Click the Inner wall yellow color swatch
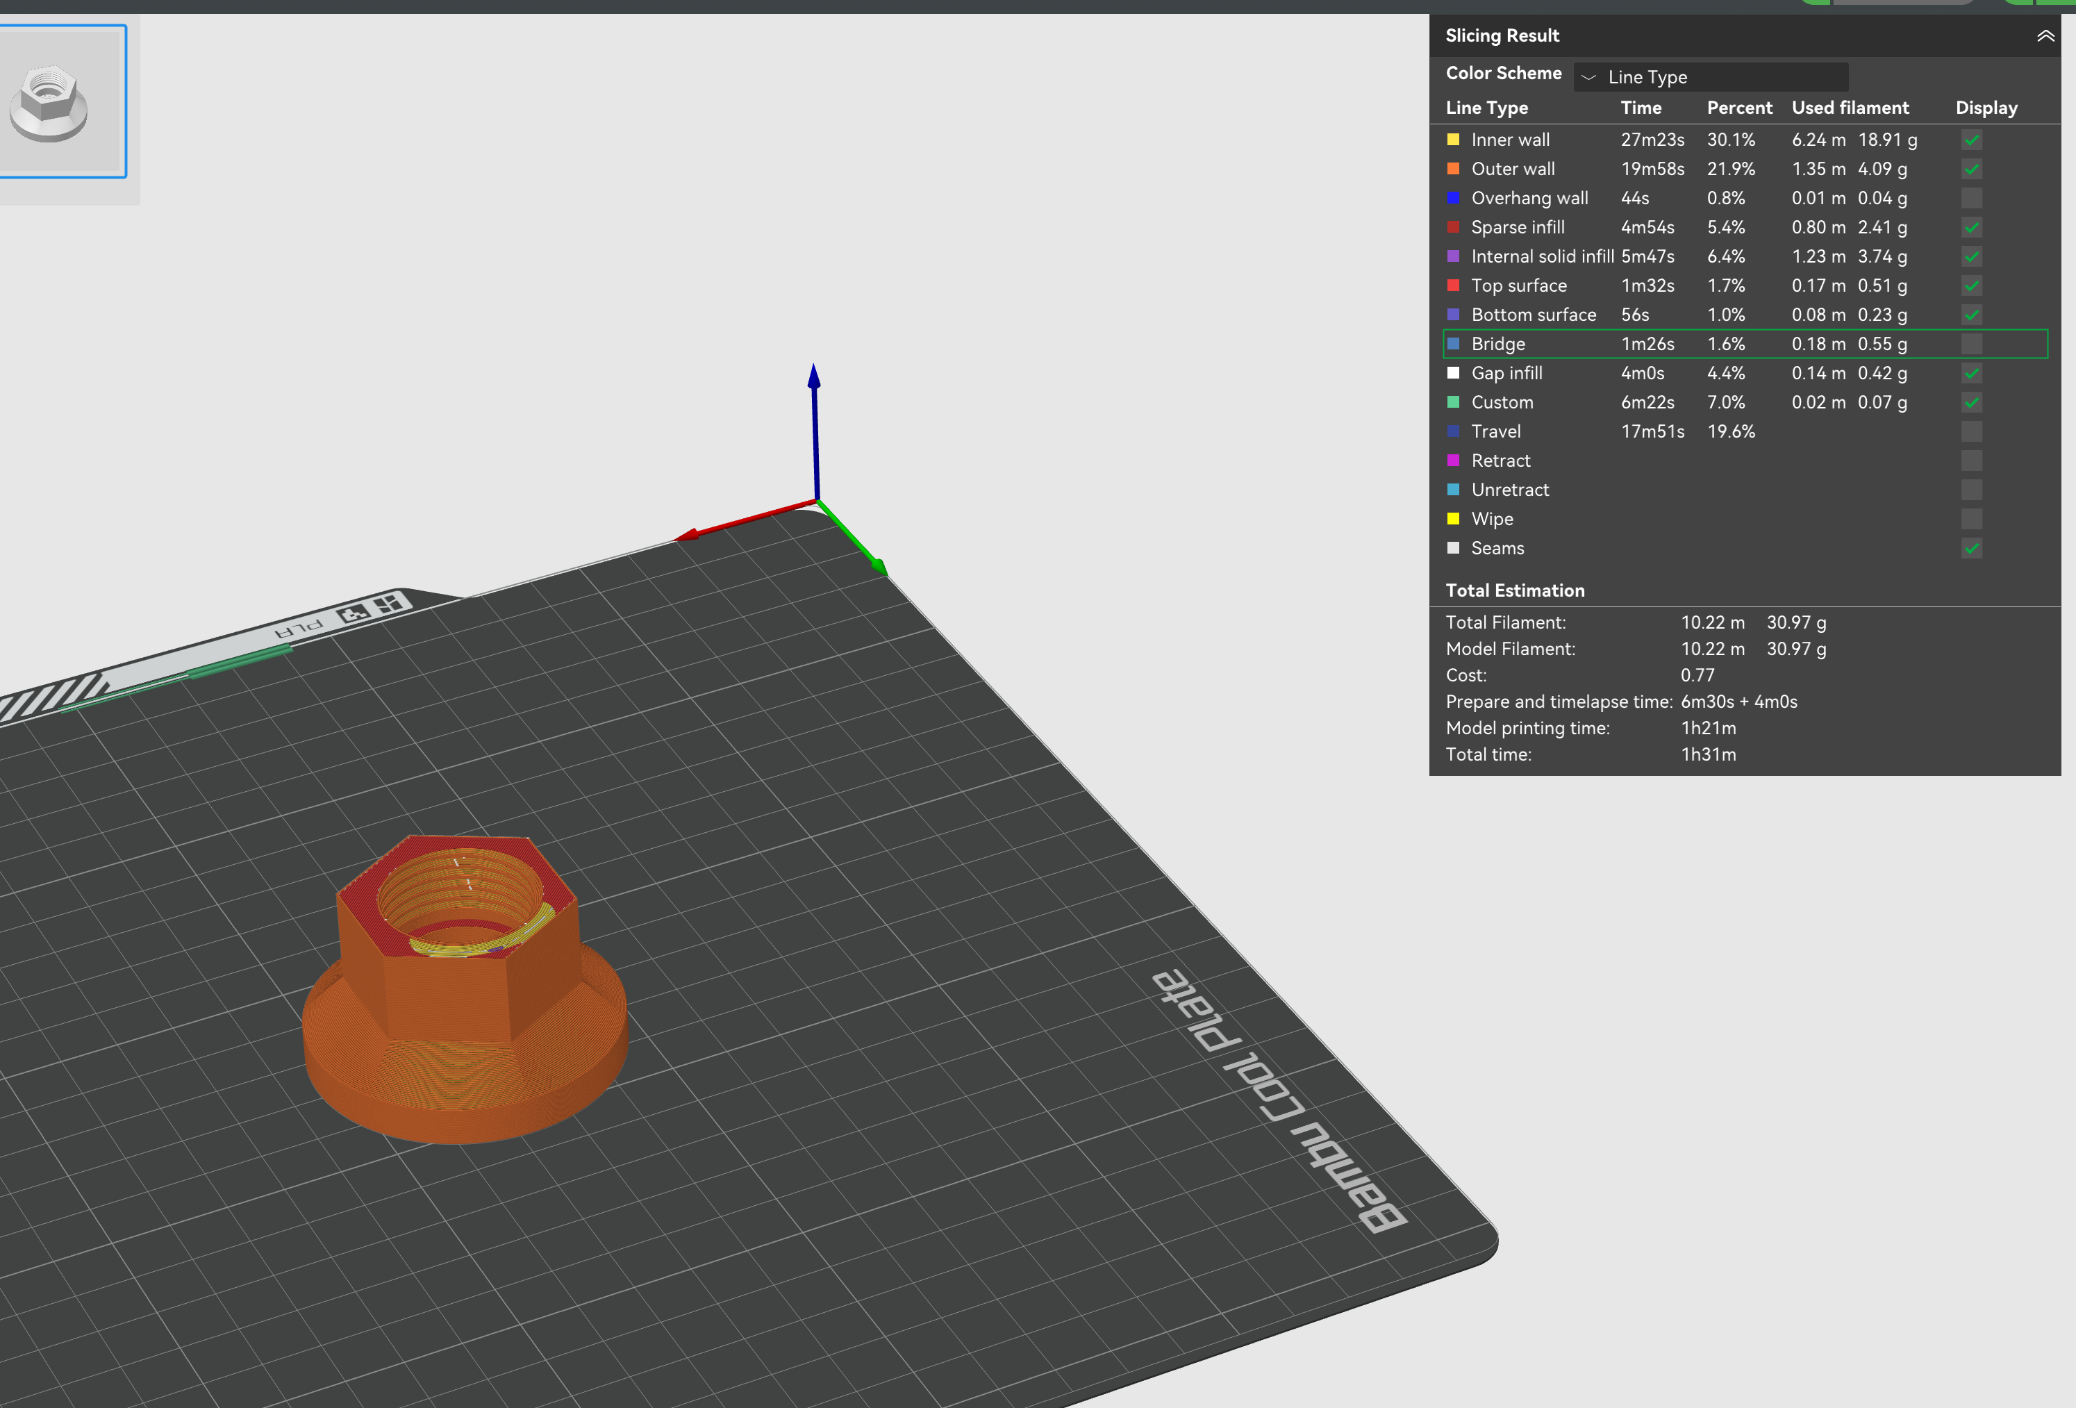This screenshot has width=2076, height=1408. click(x=1454, y=140)
